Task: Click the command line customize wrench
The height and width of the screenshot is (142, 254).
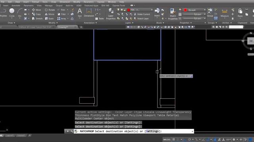Action: click(x=71, y=131)
